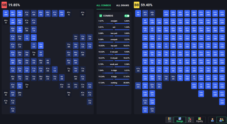Screen dimensions: 227x124
Task: Click the A7o cell in BB range
Action: [138, 69]
